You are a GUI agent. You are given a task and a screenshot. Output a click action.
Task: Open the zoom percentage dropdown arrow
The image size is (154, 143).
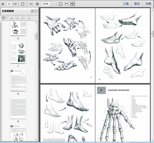tap(52, 4)
